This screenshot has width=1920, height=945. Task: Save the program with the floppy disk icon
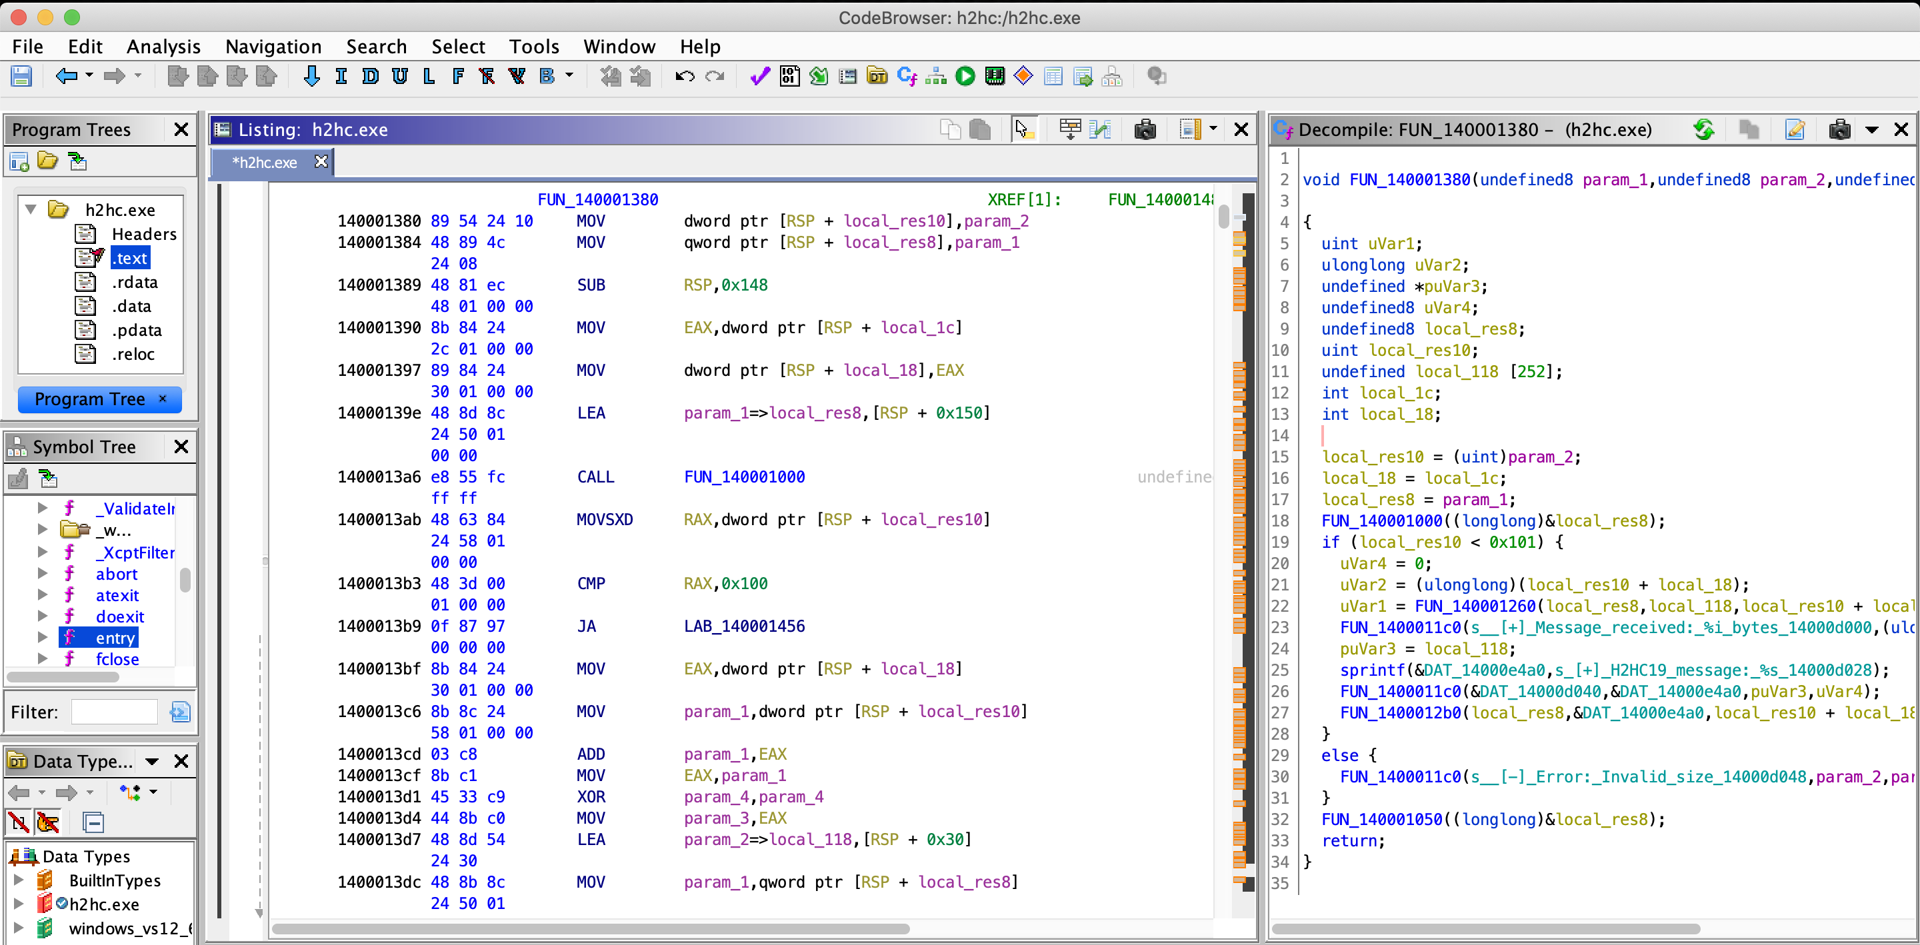tap(21, 76)
